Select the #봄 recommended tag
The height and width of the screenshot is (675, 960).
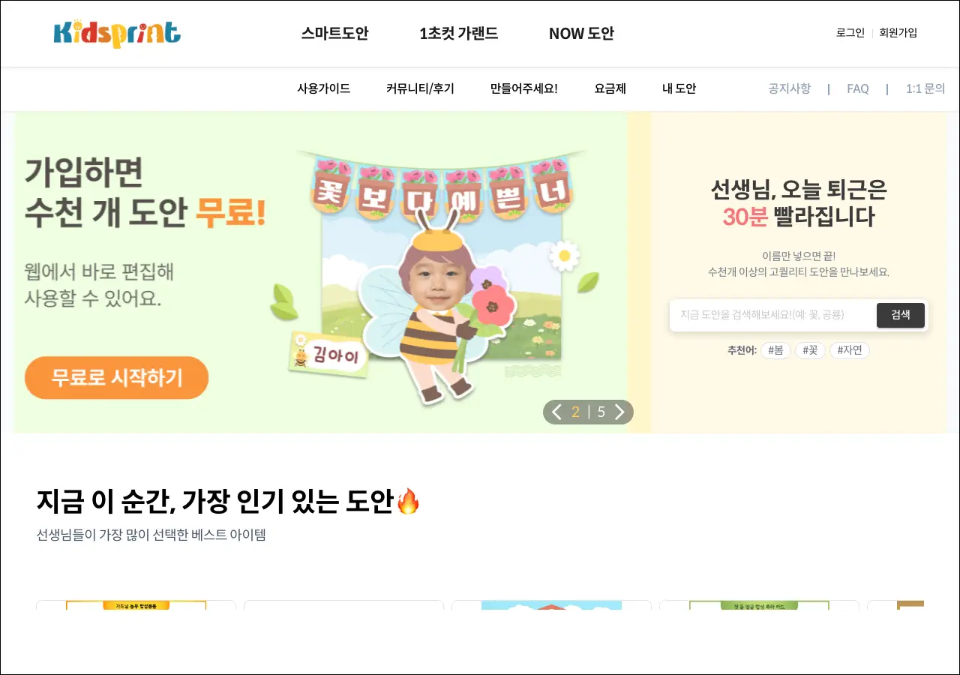tap(775, 350)
